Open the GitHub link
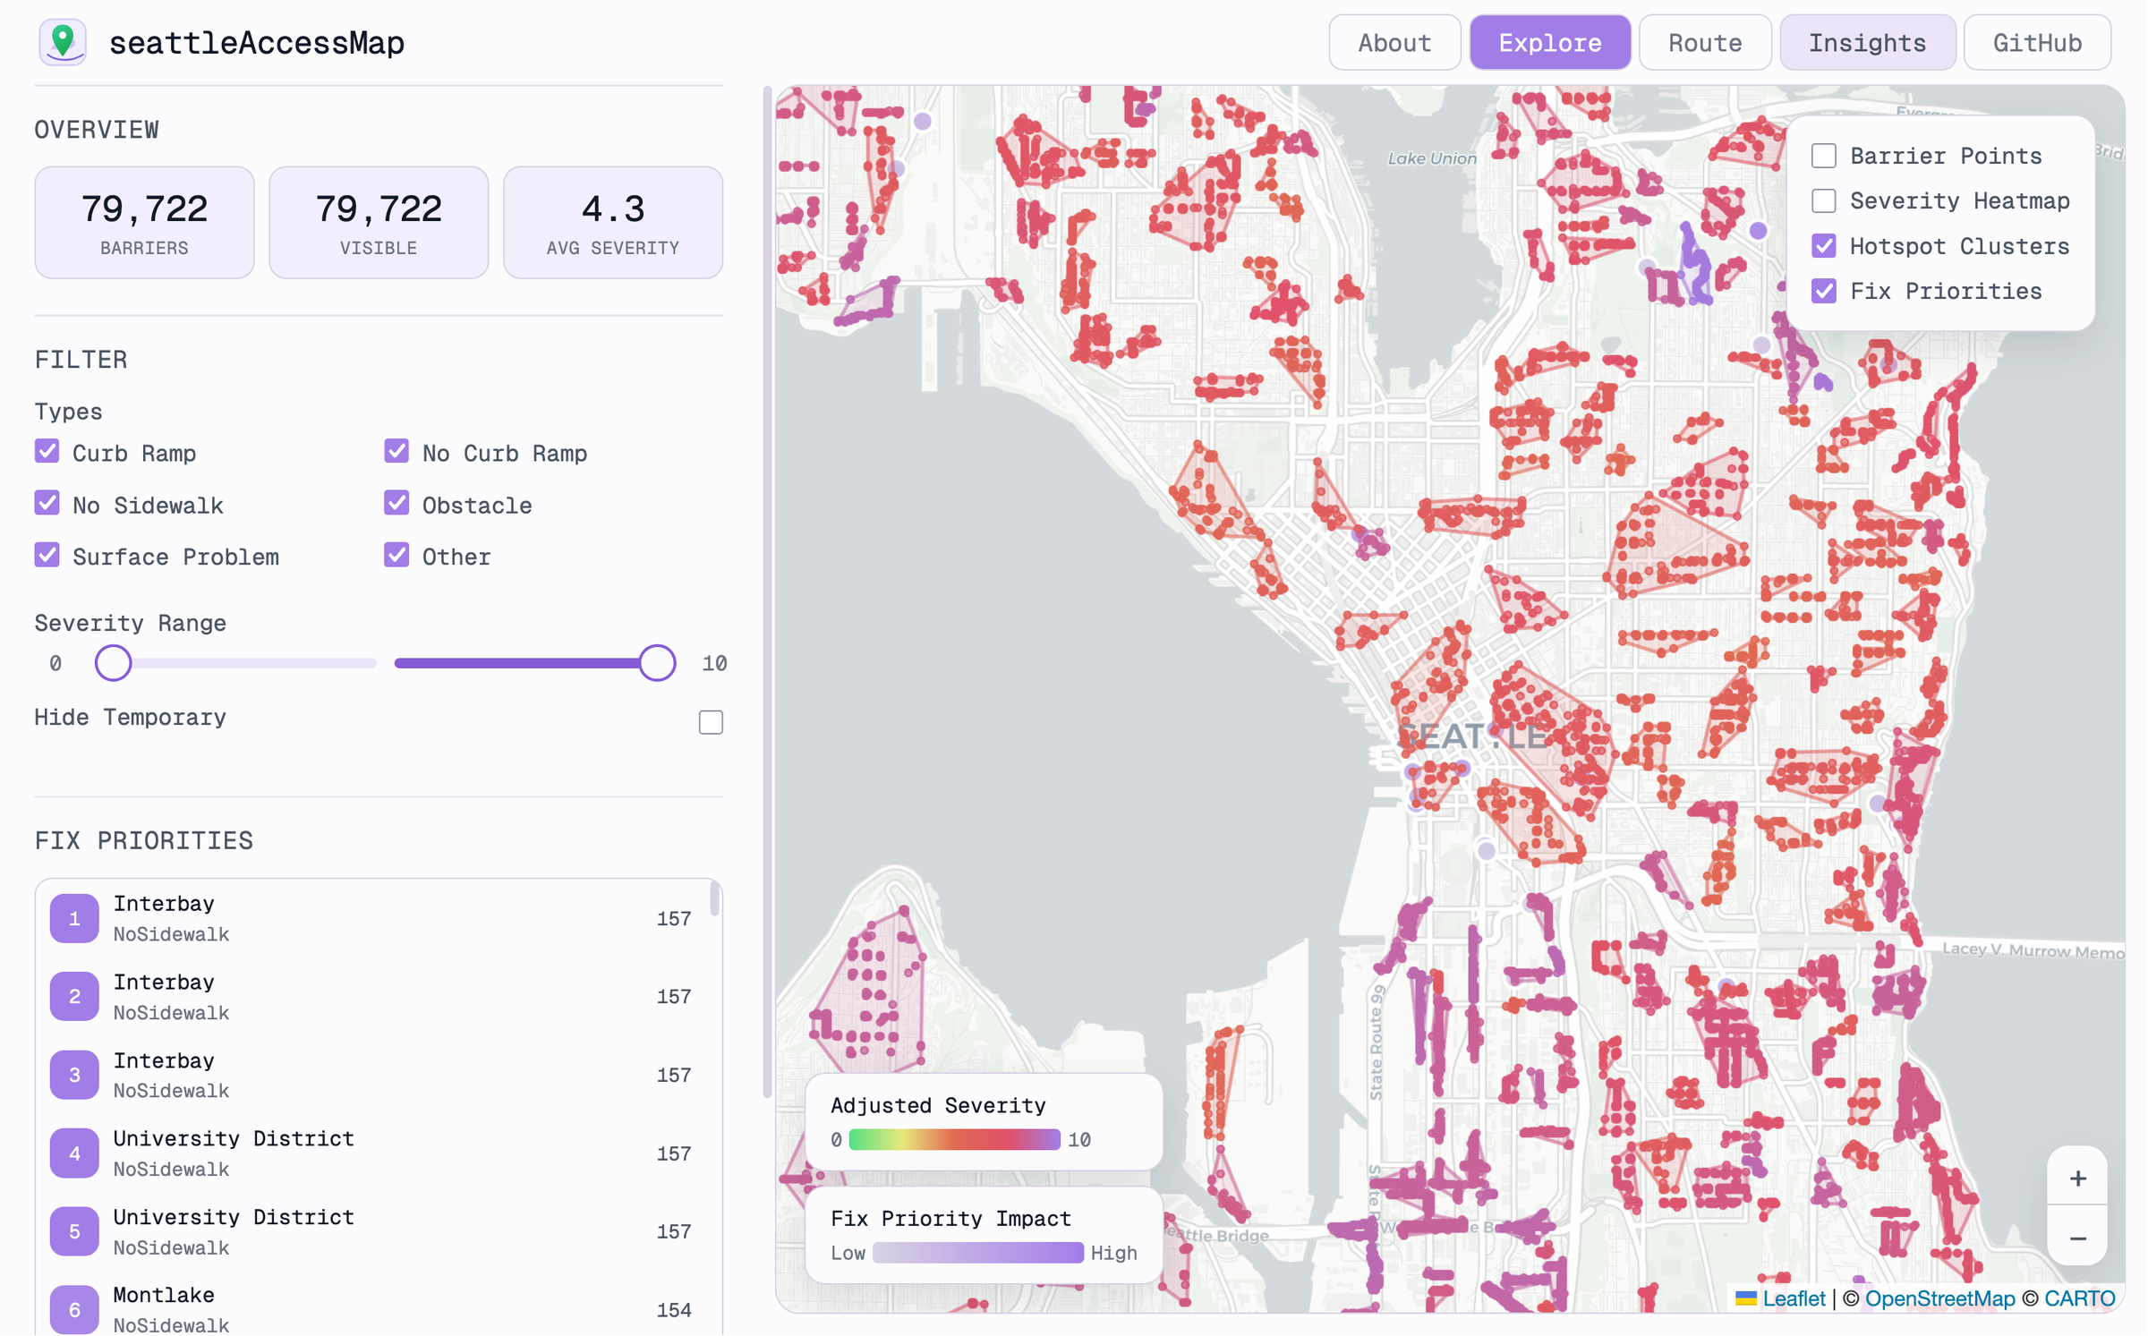This screenshot has height=1336, width=2148. (2037, 41)
